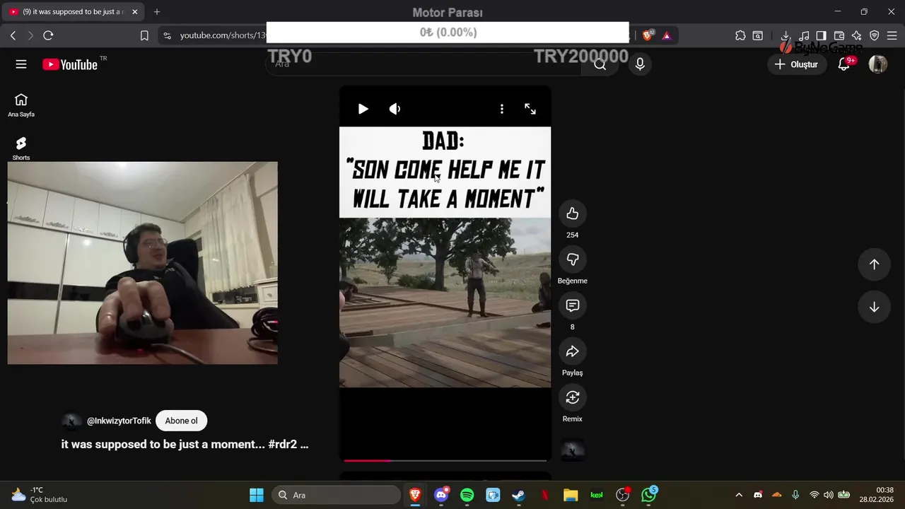Image resolution: width=905 pixels, height=509 pixels.
Task: Go to YouTube home via logo
Action: [x=69, y=64]
